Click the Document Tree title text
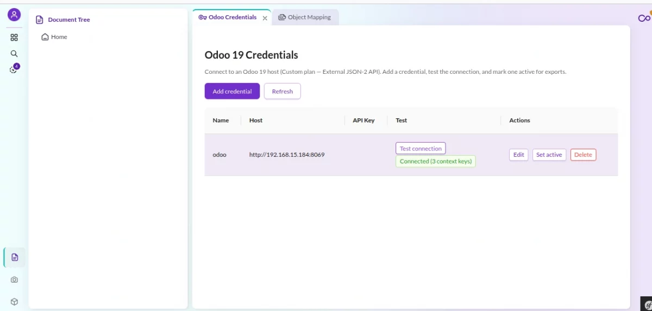652x311 pixels. coord(69,20)
